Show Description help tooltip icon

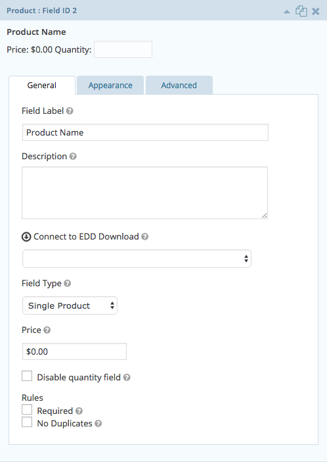pyautogui.click(x=73, y=157)
